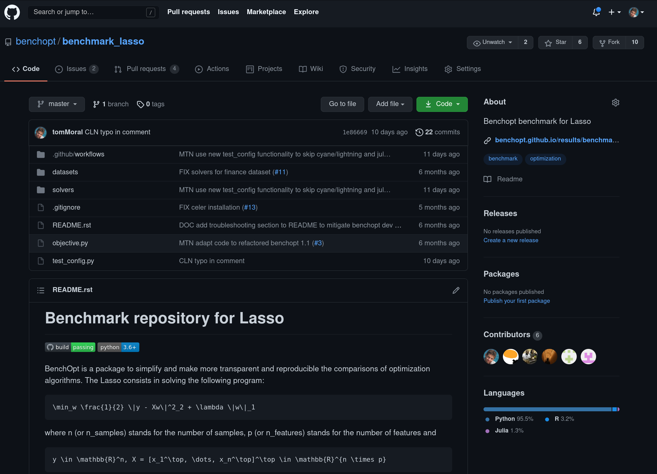This screenshot has height=474, width=657.
Task: Open README table of contents icon
Action: tap(41, 290)
